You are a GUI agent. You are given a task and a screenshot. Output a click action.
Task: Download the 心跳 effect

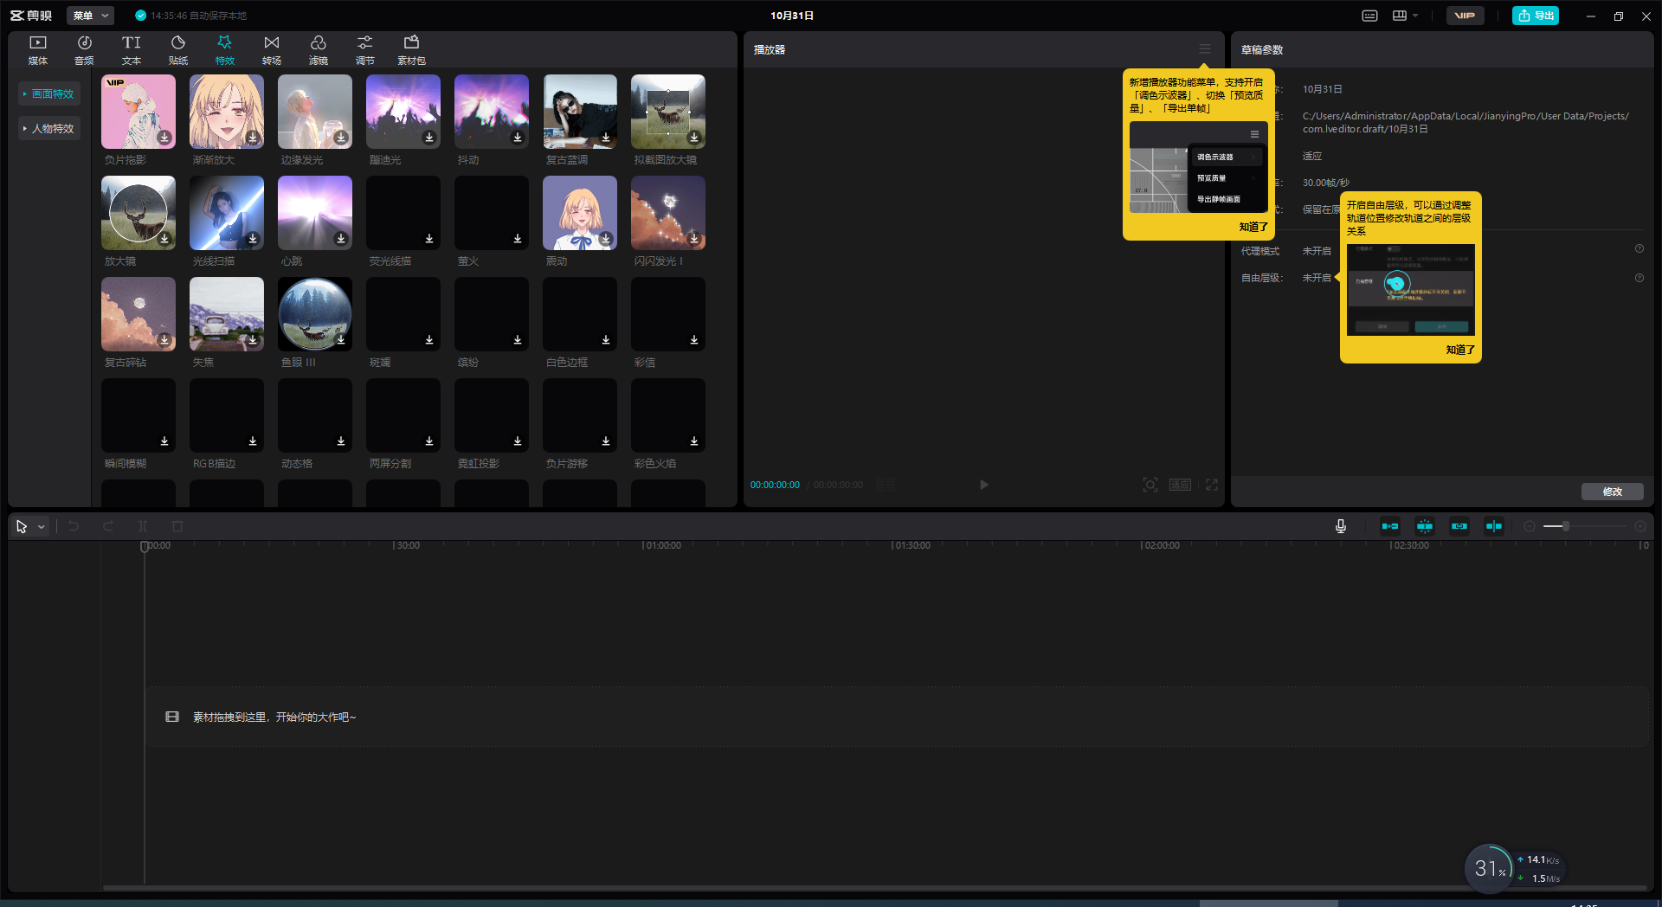click(341, 239)
